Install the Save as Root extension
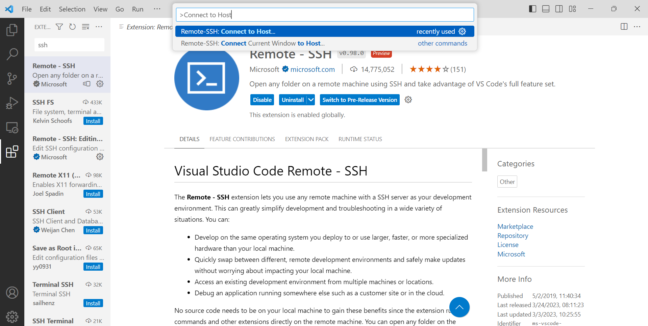Image resolution: width=648 pixels, height=326 pixels. pos(93,267)
